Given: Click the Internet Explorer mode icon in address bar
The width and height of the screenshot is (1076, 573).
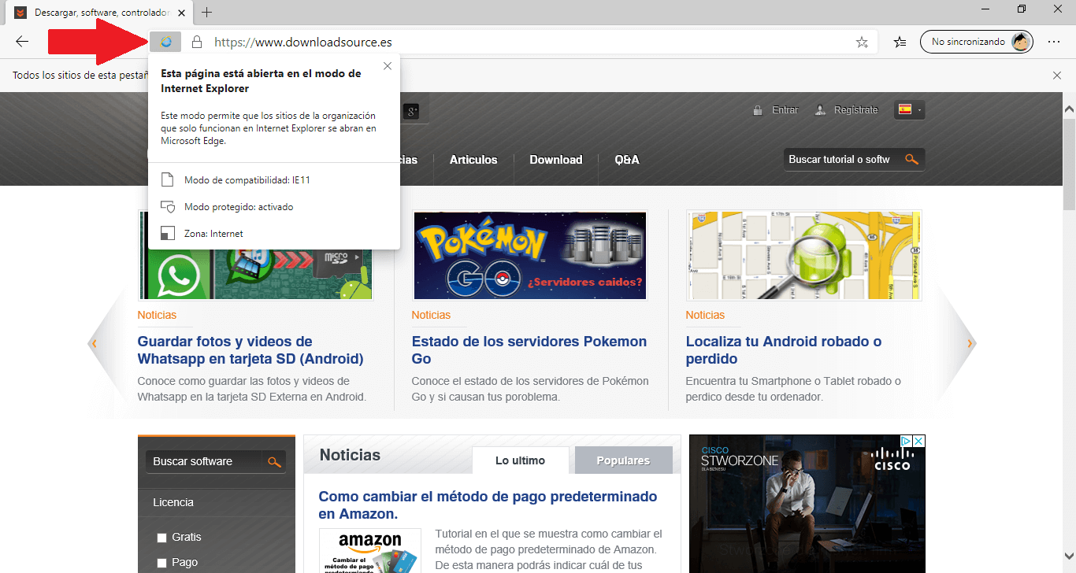Looking at the screenshot, I should [165, 42].
